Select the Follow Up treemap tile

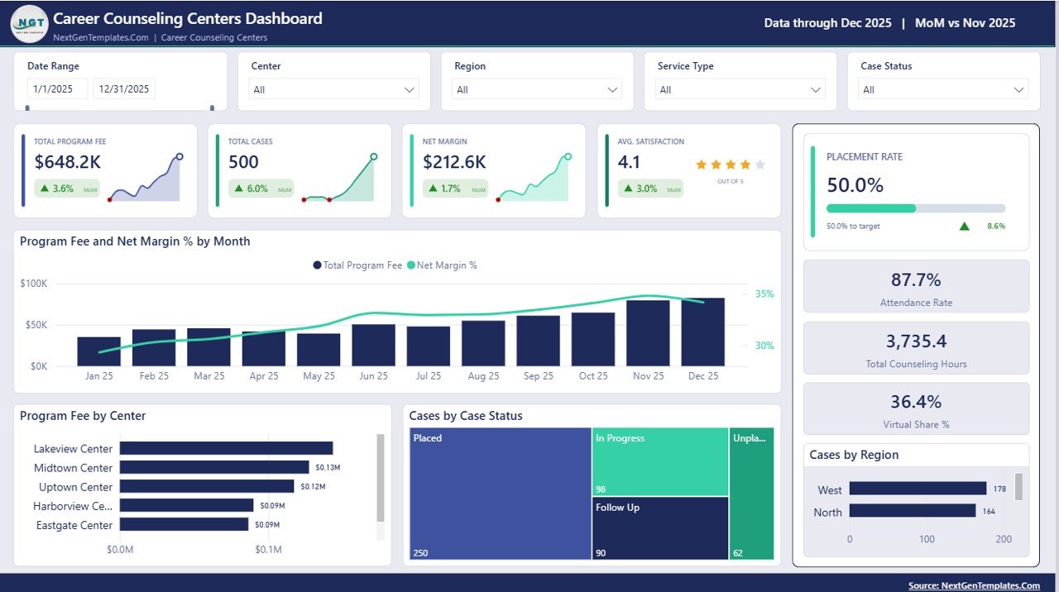coord(660,528)
